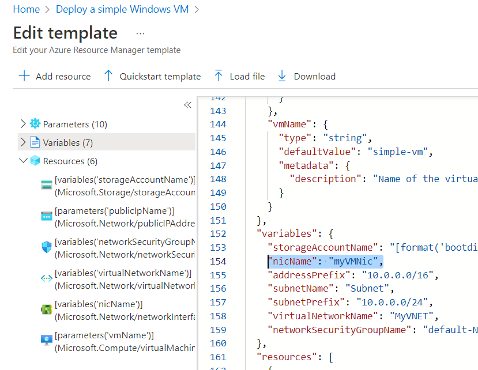Collapse the Resources (6) tree node
Image resolution: width=478 pixels, height=370 pixels.
(x=23, y=161)
